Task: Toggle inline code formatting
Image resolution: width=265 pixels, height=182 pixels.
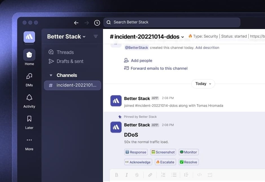Action: (x=200, y=175)
